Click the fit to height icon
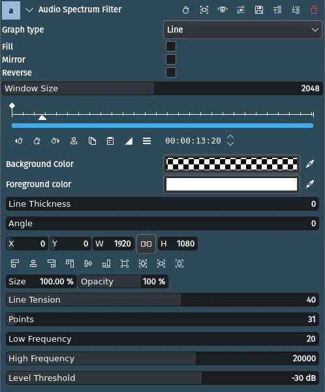The height and width of the screenshot is (392, 325). click(179, 264)
